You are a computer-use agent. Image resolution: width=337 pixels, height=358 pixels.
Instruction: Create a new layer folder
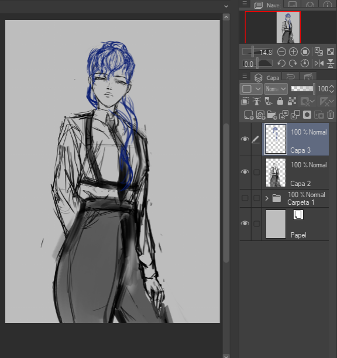point(272,115)
